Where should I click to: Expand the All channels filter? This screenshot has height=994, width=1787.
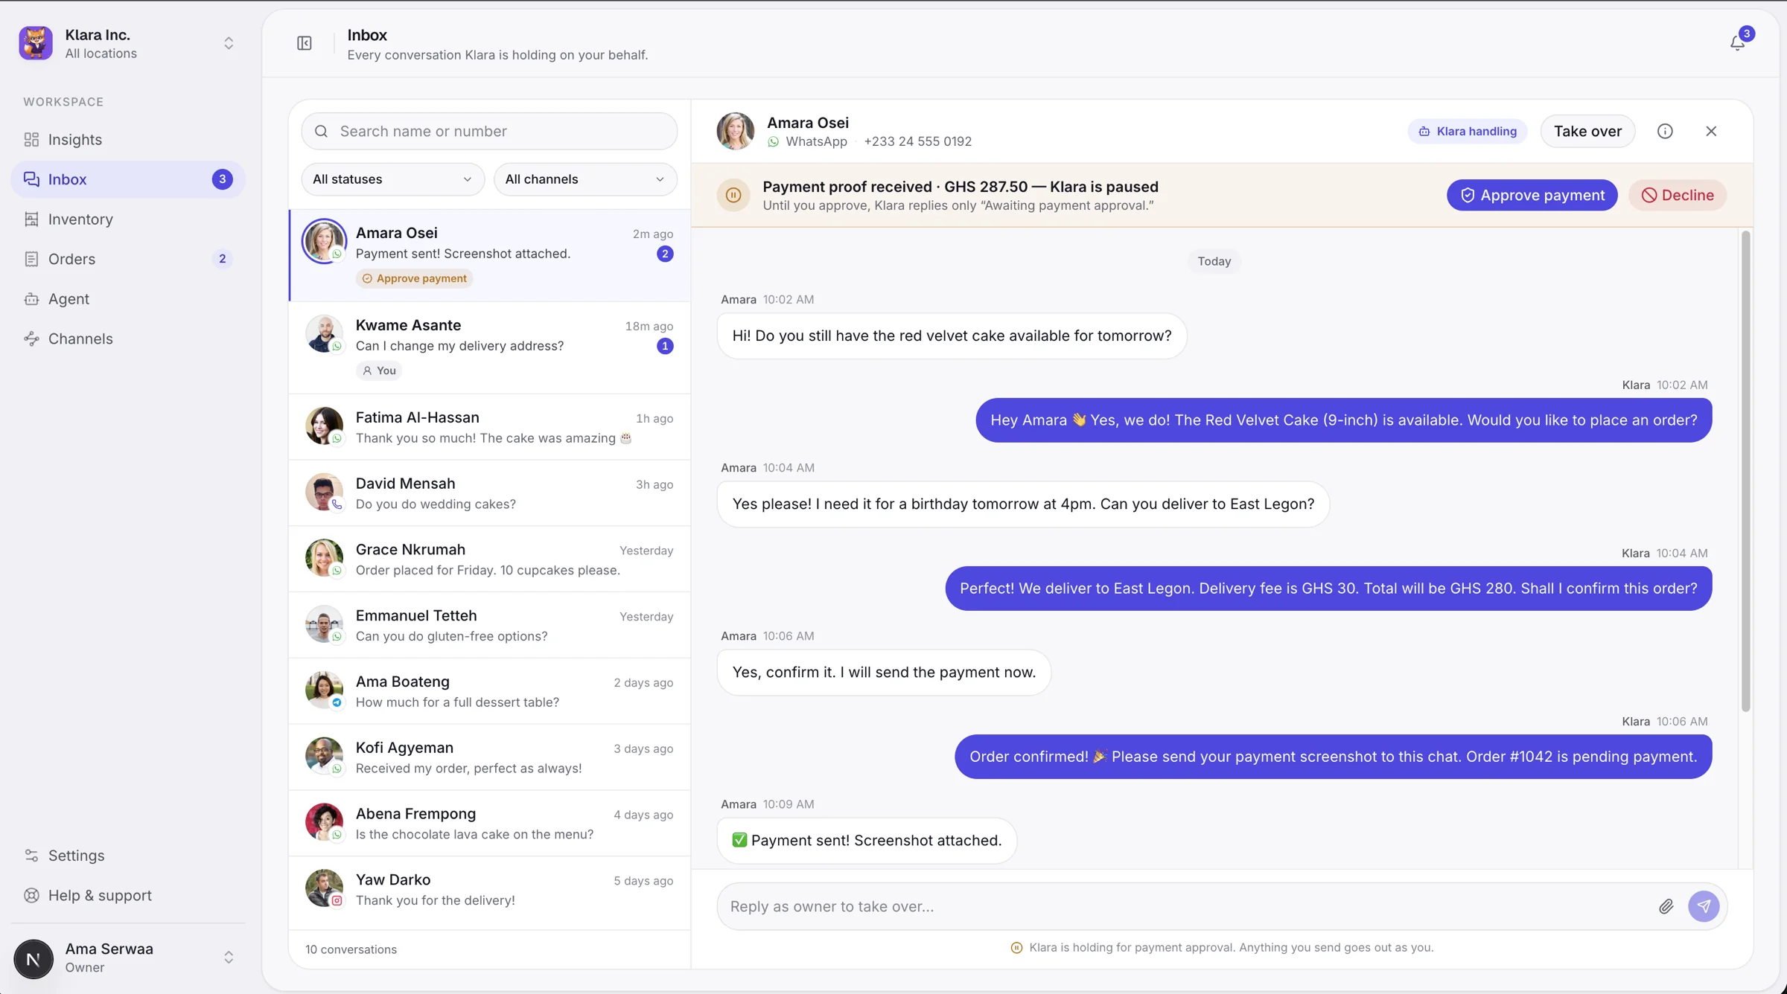(x=585, y=179)
